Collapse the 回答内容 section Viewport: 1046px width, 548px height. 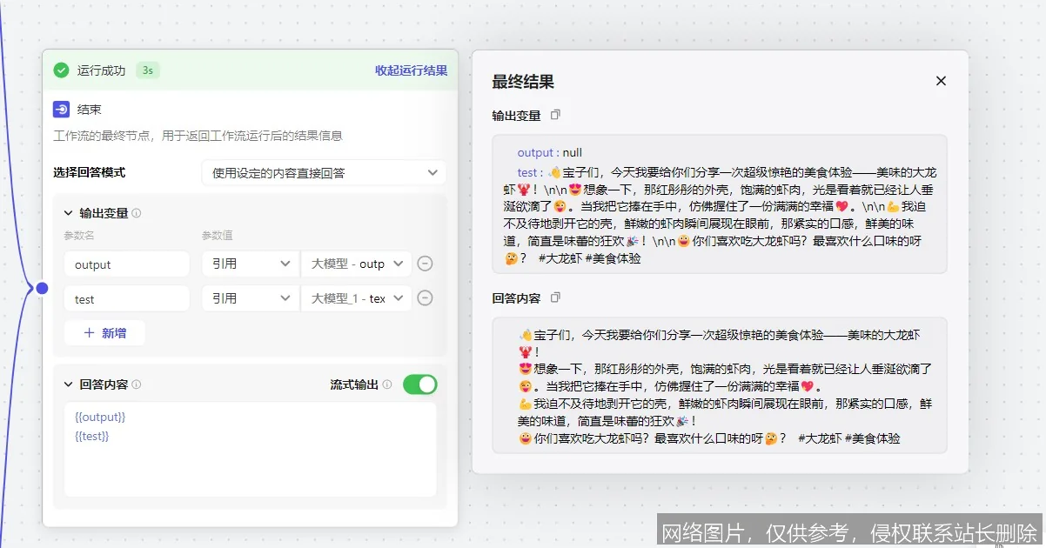point(68,384)
